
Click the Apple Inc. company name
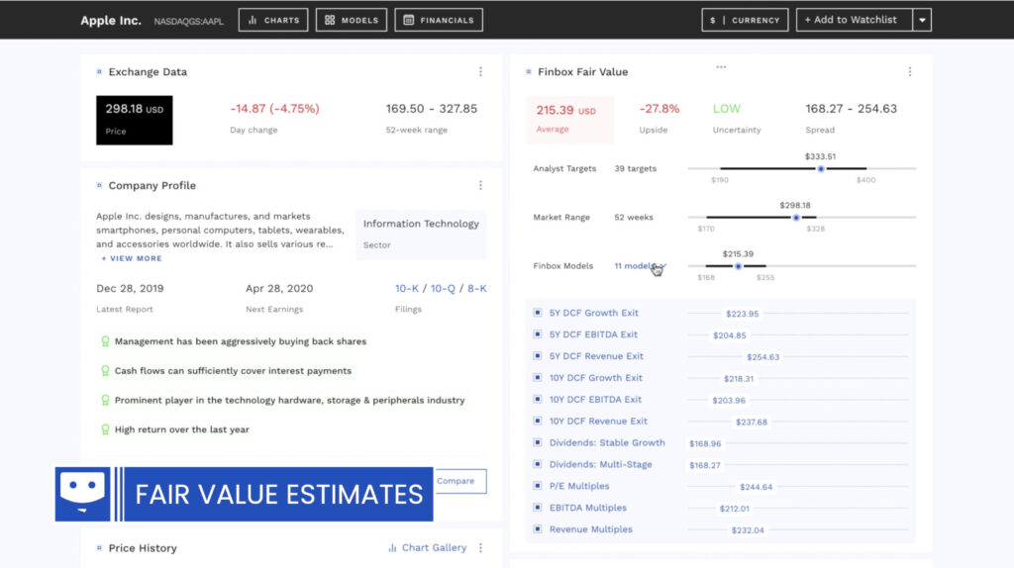[x=111, y=20]
